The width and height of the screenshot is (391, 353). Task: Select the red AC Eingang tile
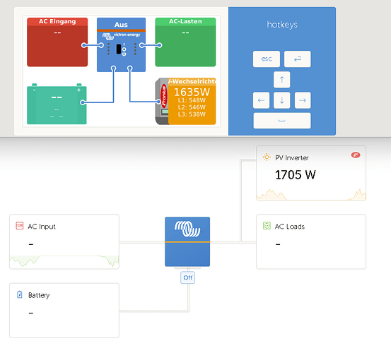(x=57, y=42)
